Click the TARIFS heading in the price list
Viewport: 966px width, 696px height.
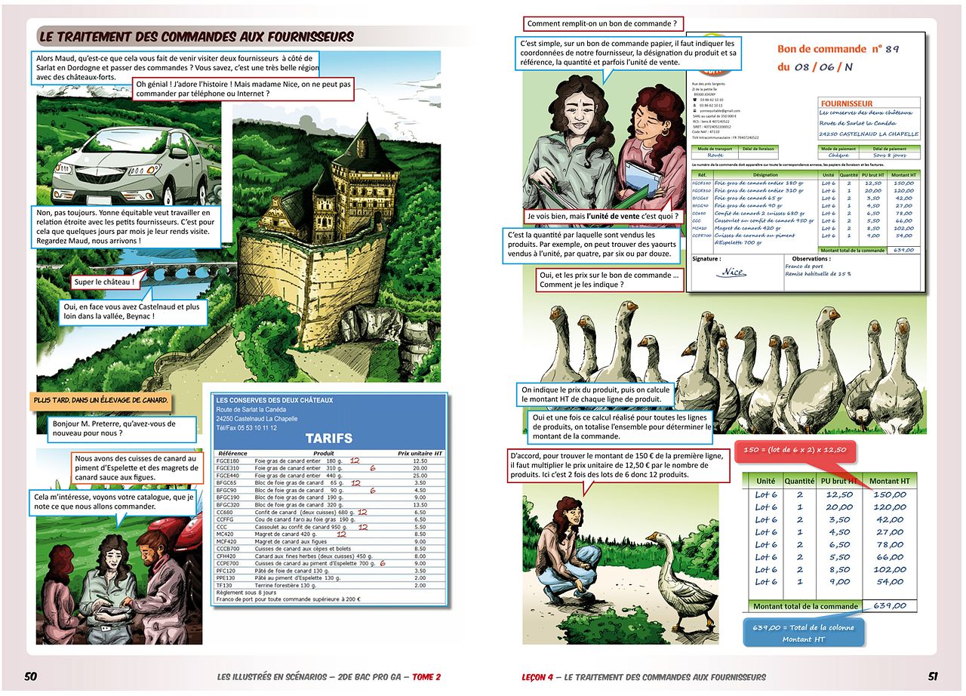coord(328,439)
